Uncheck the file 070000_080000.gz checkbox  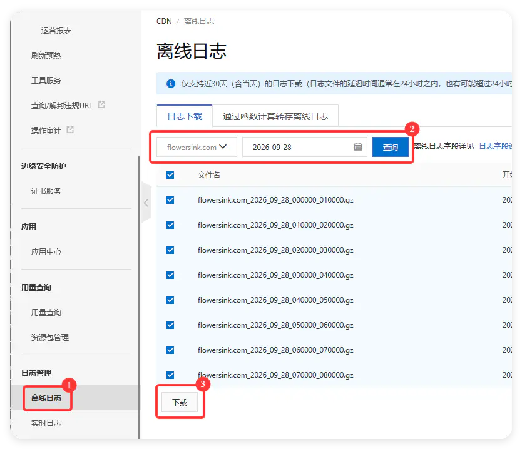[x=170, y=375]
